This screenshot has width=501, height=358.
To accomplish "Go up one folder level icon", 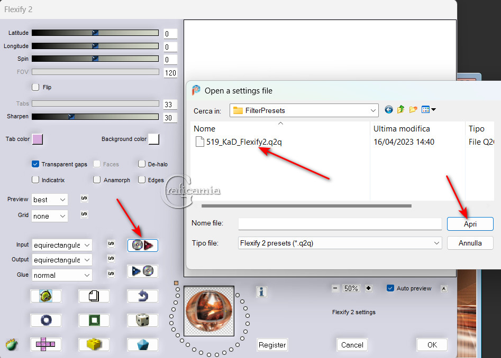I will coord(400,110).
